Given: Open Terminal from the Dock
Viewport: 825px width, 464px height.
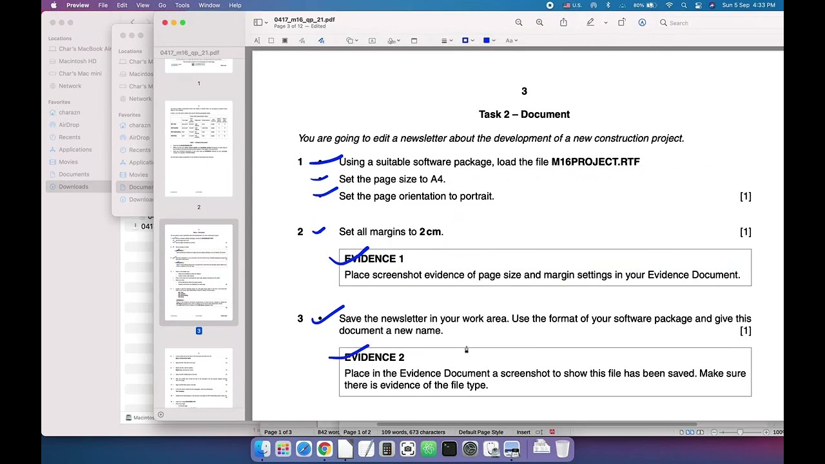Looking at the screenshot, I should 449,449.
